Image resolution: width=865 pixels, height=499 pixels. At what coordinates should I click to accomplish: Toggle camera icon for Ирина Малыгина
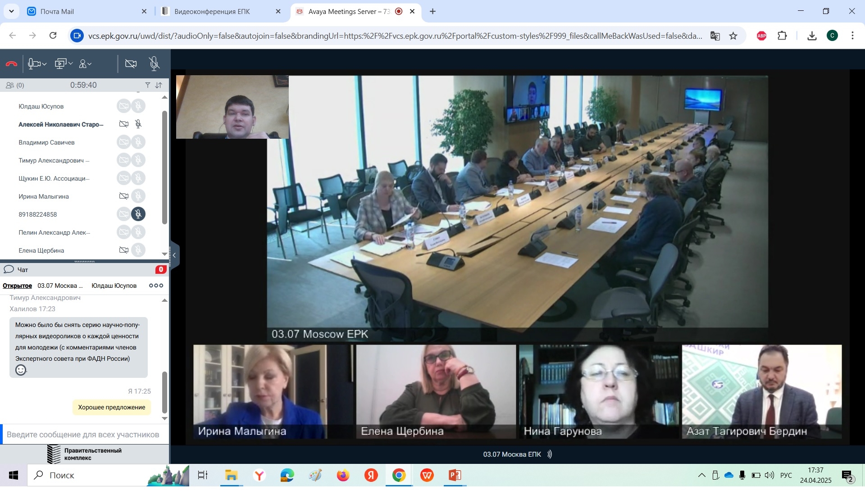click(x=123, y=196)
